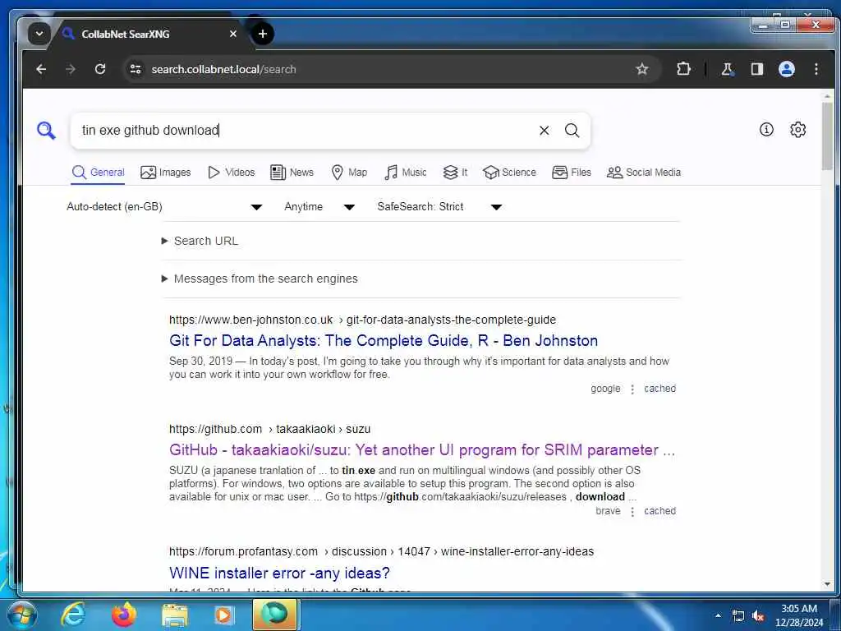Bookmark this page with the star

click(641, 69)
